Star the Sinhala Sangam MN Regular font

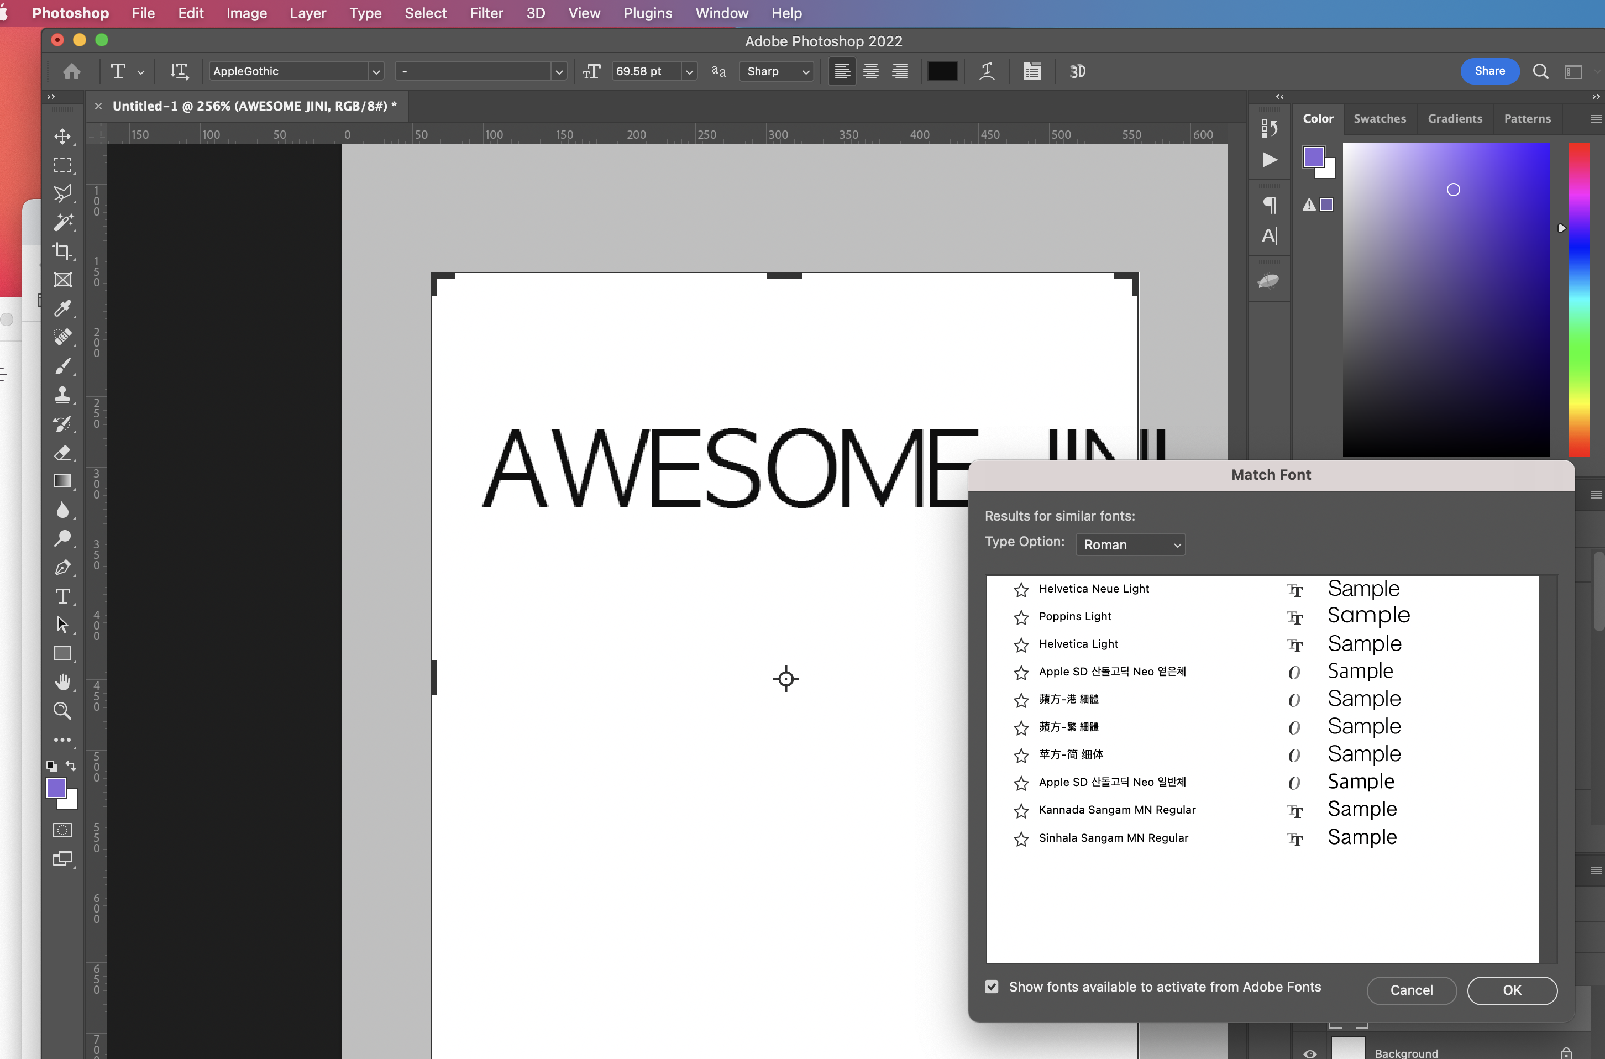pyautogui.click(x=1021, y=839)
